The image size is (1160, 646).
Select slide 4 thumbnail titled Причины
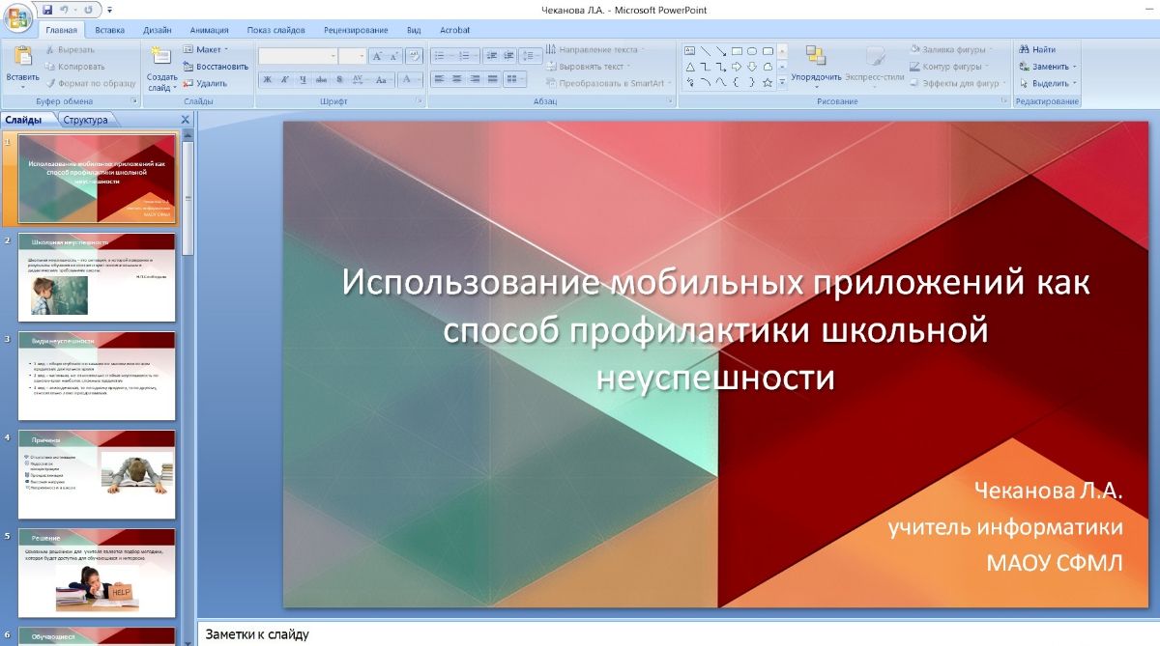97,474
